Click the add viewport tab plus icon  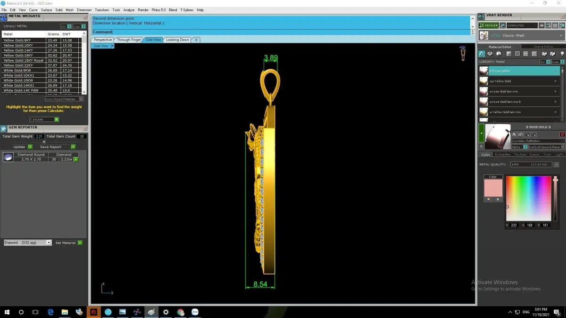pyautogui.click(x=196, y=40)
